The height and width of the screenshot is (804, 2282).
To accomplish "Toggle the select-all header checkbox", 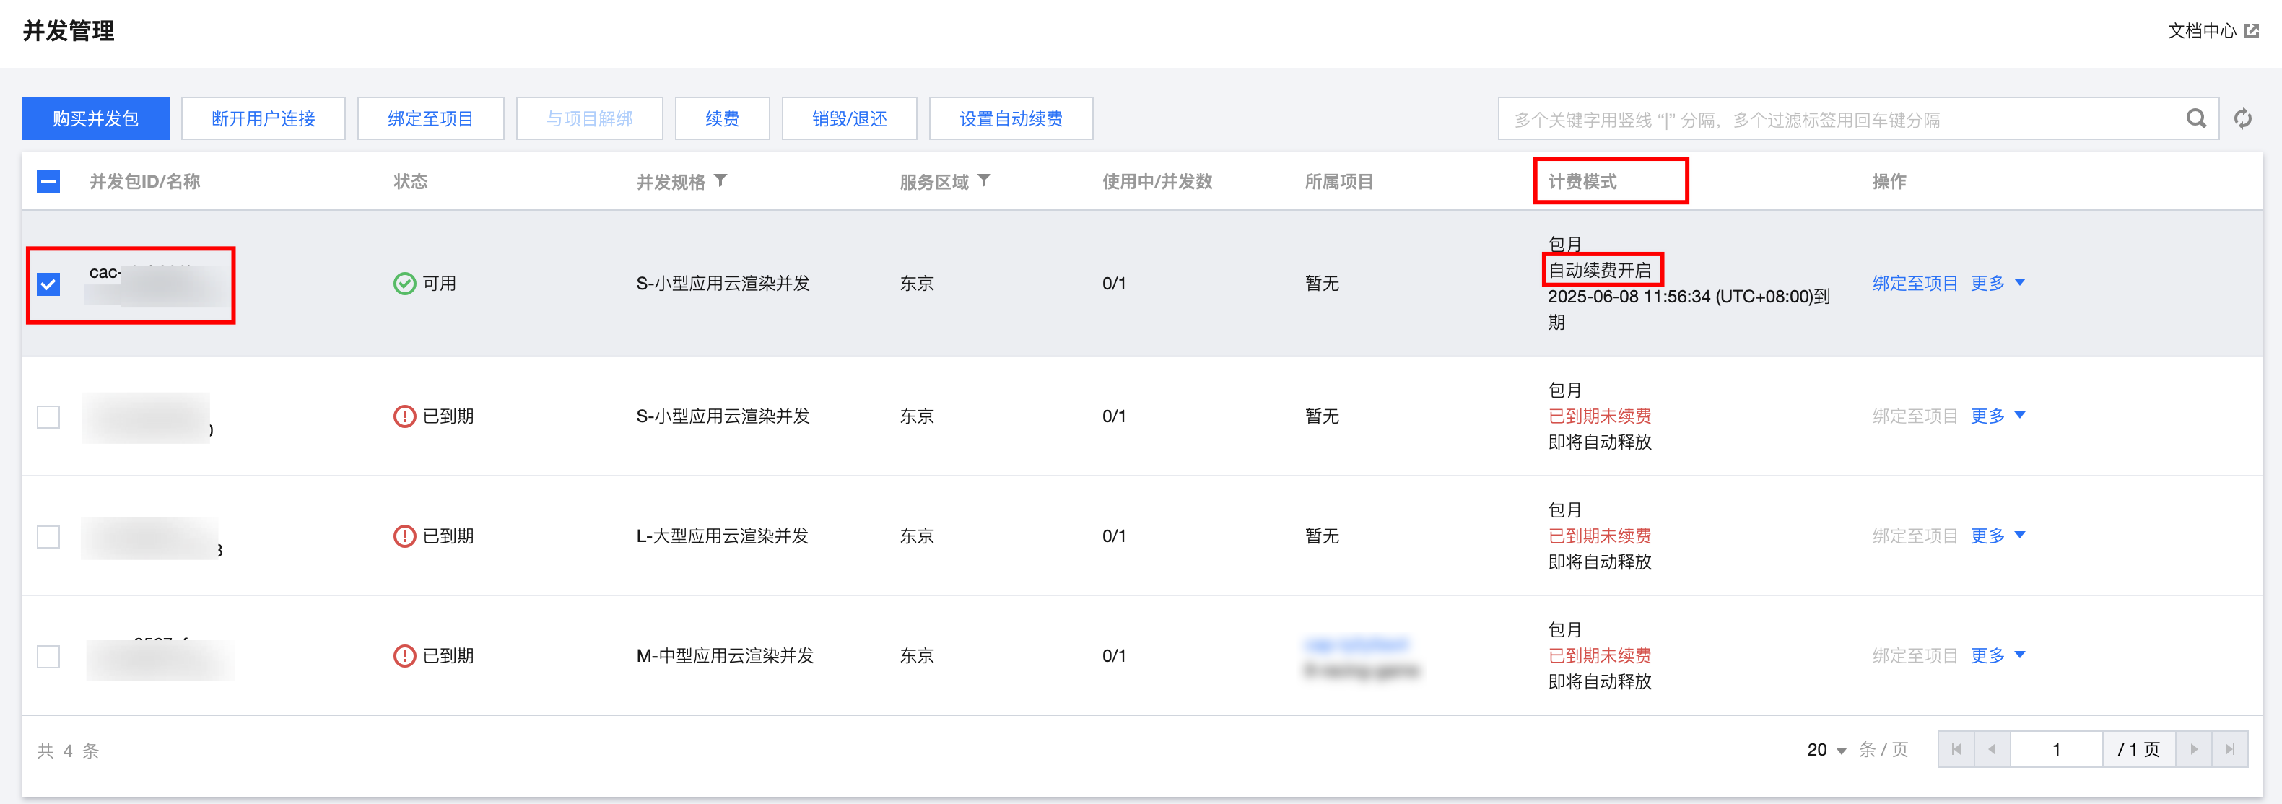I will pyautogui.click(x=48, y=182).
